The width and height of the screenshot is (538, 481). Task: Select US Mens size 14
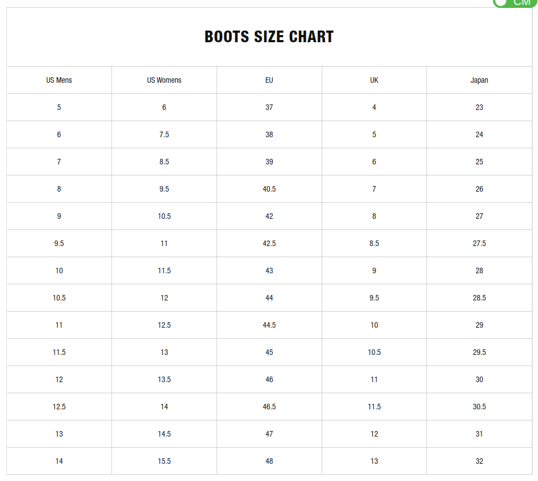click(58, 461)
